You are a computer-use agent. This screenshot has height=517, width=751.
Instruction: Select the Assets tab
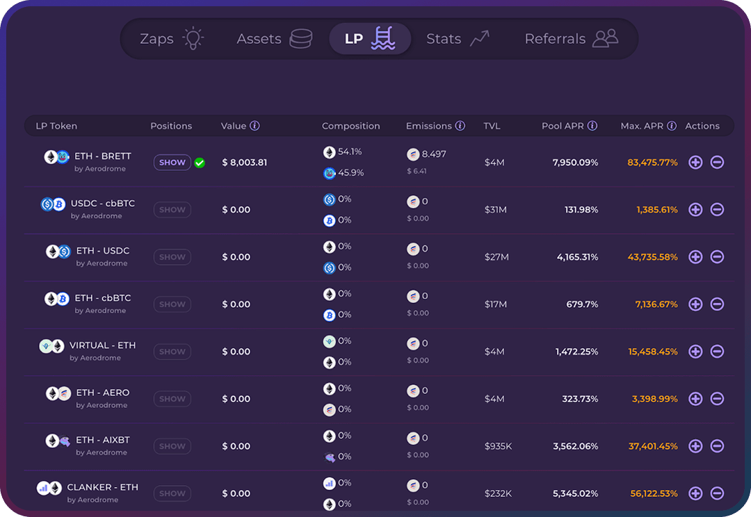tap(273, 39)
